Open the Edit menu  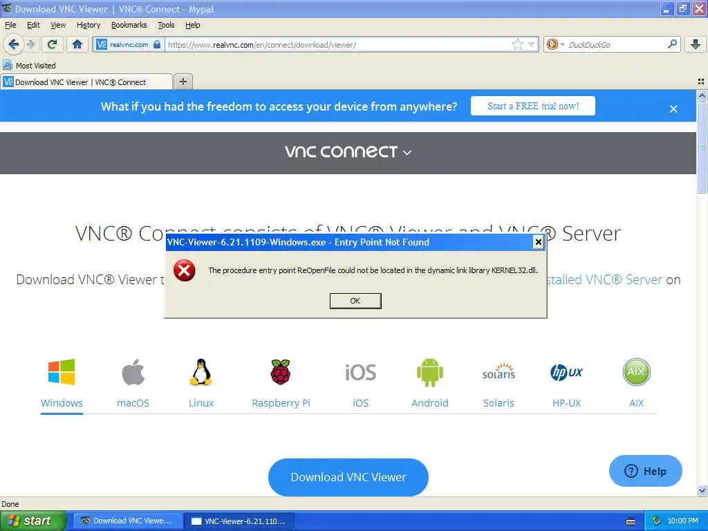33,25
